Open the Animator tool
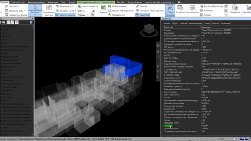 tap(207, 11)
